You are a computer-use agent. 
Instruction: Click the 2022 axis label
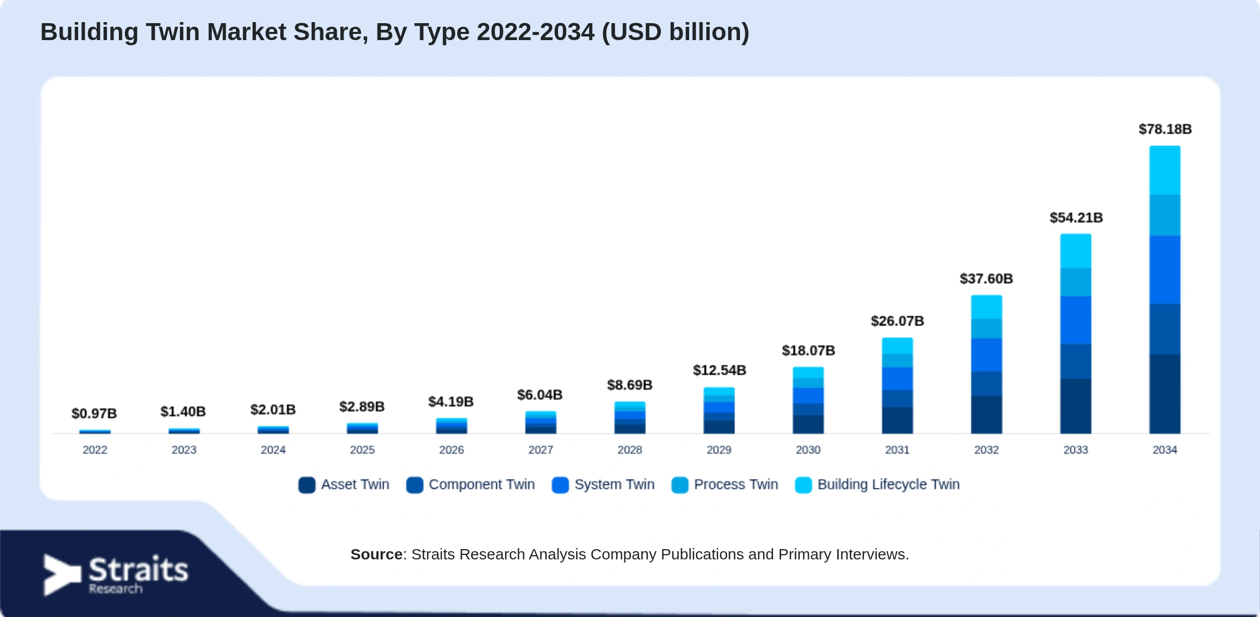(95, 450)
